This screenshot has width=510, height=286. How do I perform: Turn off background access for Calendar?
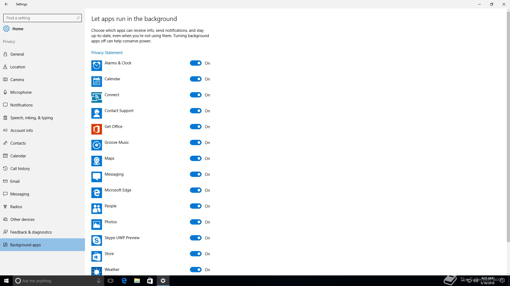click(195, 79)
